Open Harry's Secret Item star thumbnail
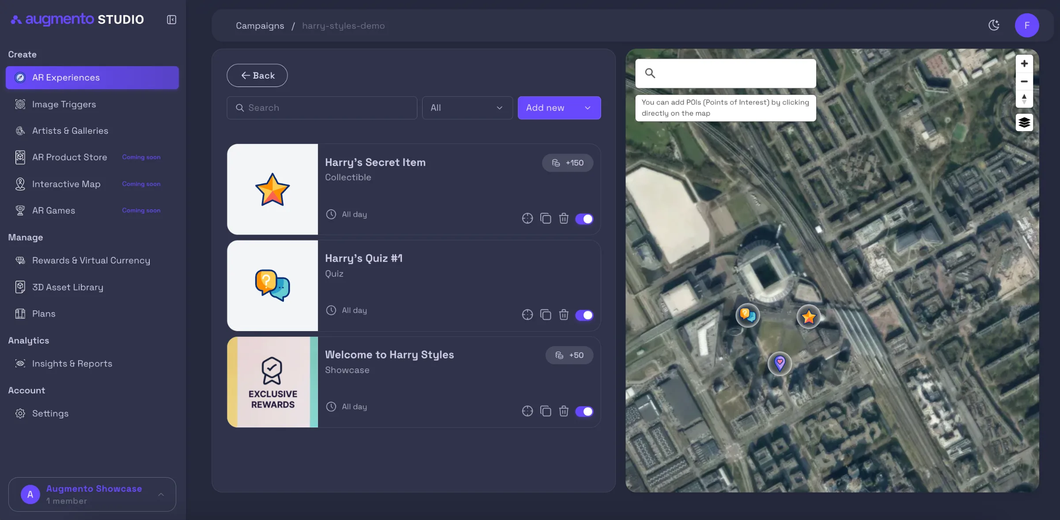This screenshot has width=1060, height=520. click(273, 189)
